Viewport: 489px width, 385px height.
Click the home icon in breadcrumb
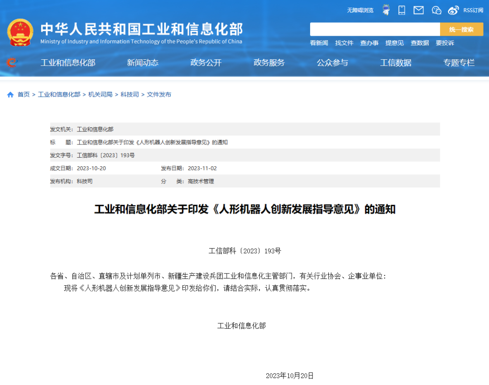pyautogui.click(x=10, y=95)
